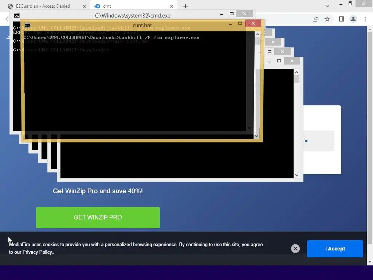Close the c*nt browser tab
Screen dimensions: 373x280
click(172, 6)
